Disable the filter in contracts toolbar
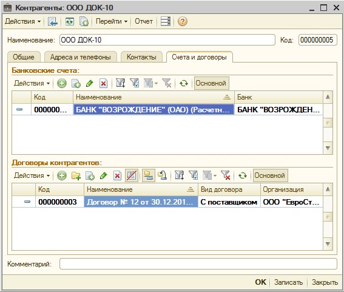Screen dimensions: 344x292 pos(226,175)
